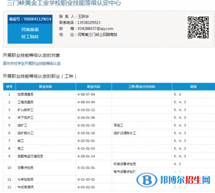
Task: Click the 备案号 Y000041129014 badge
Action: point(30,19)
